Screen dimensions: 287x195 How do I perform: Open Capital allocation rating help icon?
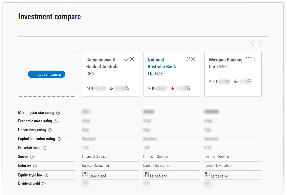tap(59, 139)
